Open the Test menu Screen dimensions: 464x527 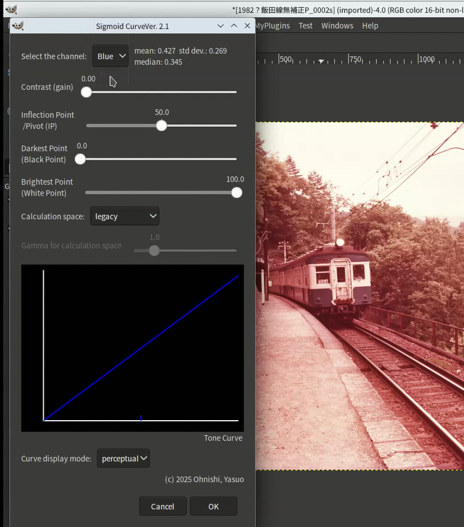[x=305, y=25]
